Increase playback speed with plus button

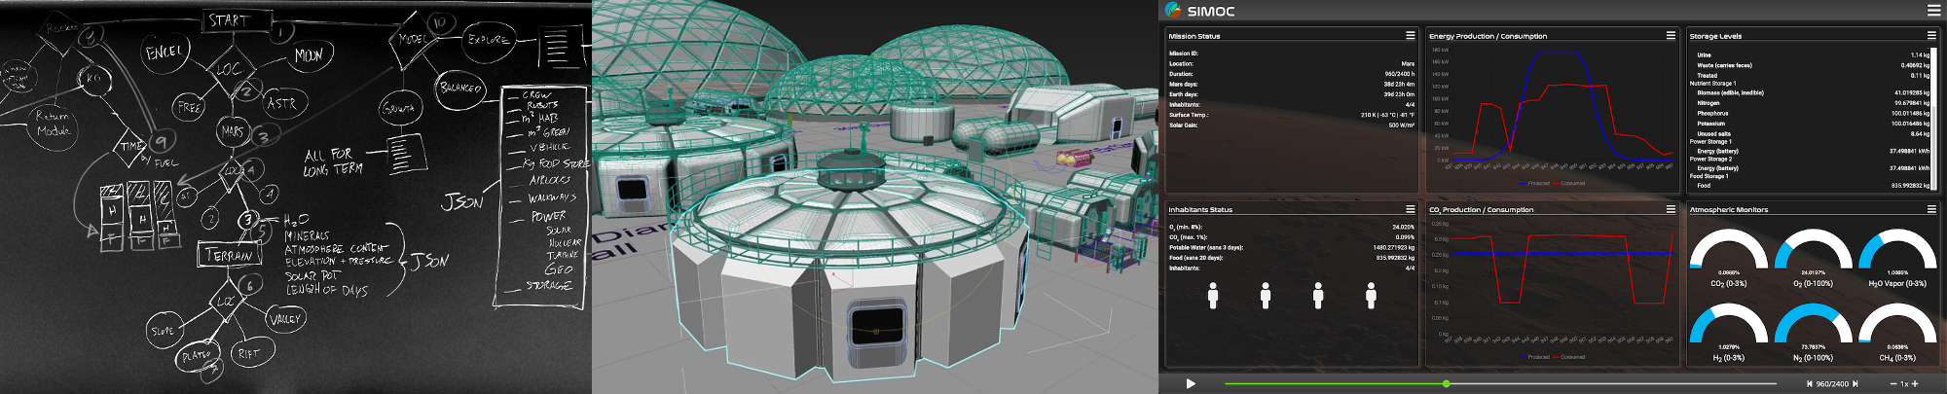1915,384
